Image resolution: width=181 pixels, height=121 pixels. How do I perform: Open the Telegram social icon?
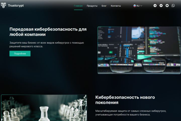tap(155, 6)
